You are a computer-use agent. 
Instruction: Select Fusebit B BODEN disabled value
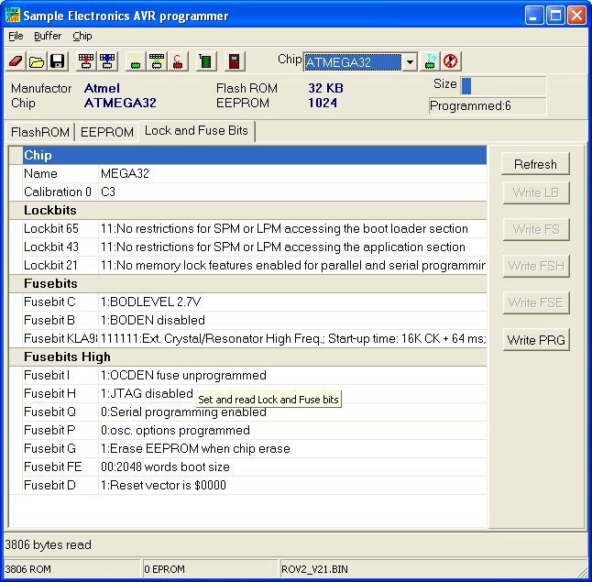(292, 320)
